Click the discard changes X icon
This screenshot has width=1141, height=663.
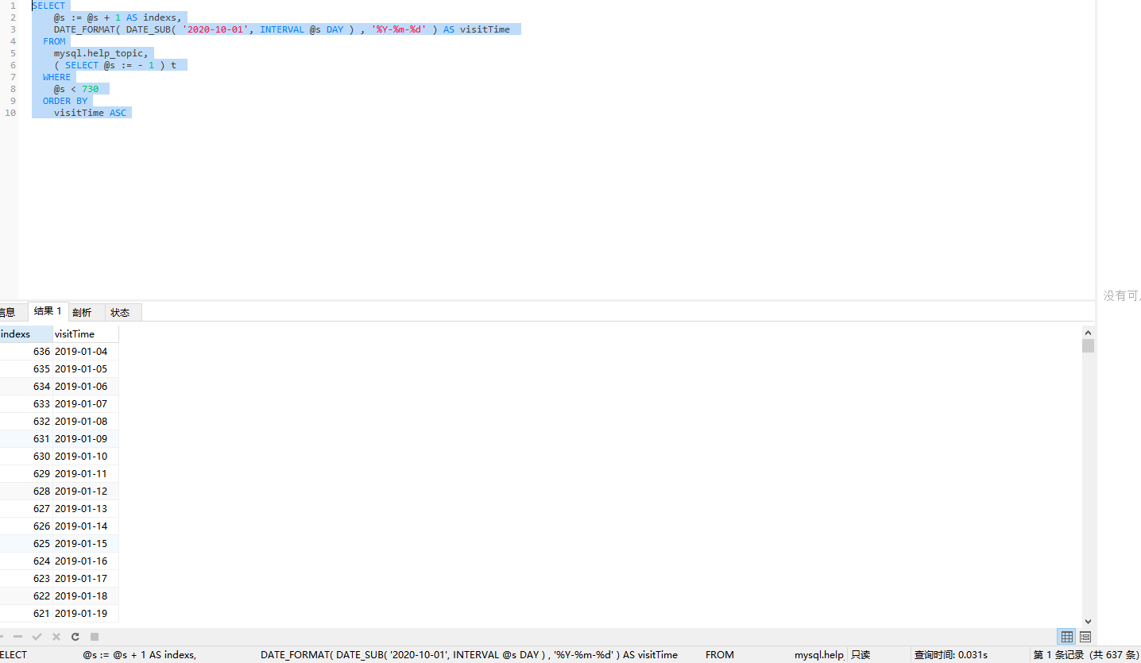(x=56, y=637)
